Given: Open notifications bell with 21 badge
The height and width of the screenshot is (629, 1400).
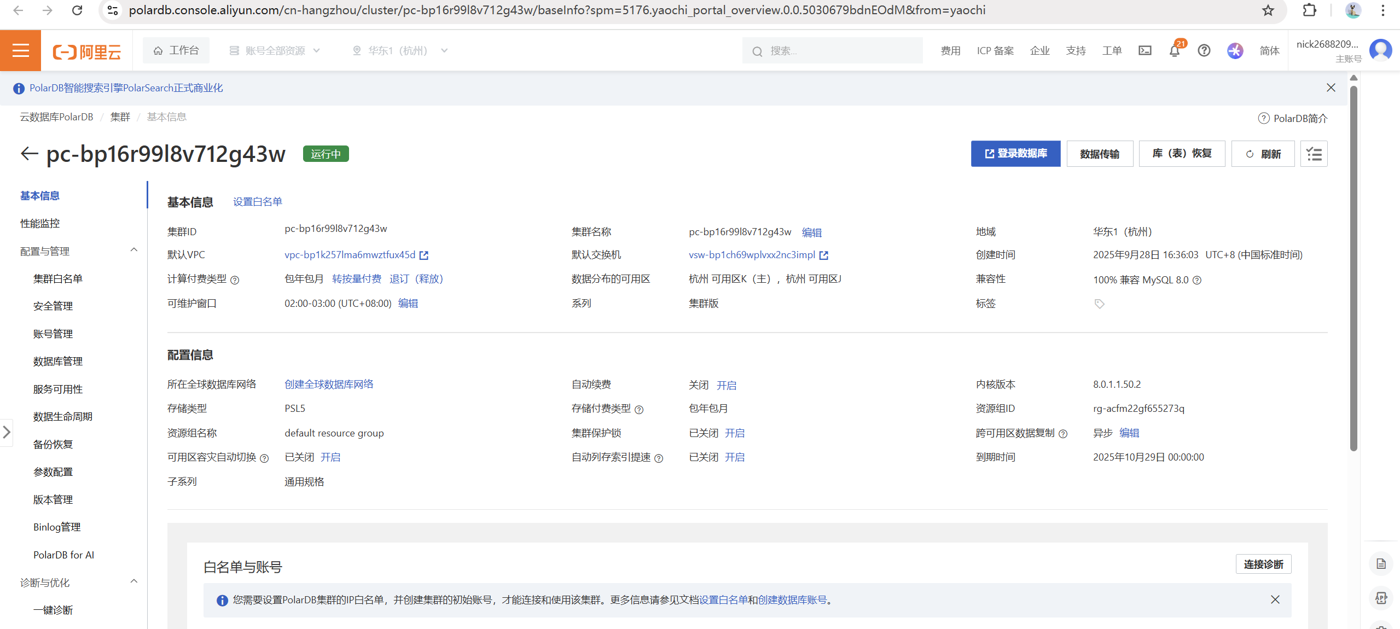Looking at the screenshot, I should tap(1174, 51).
